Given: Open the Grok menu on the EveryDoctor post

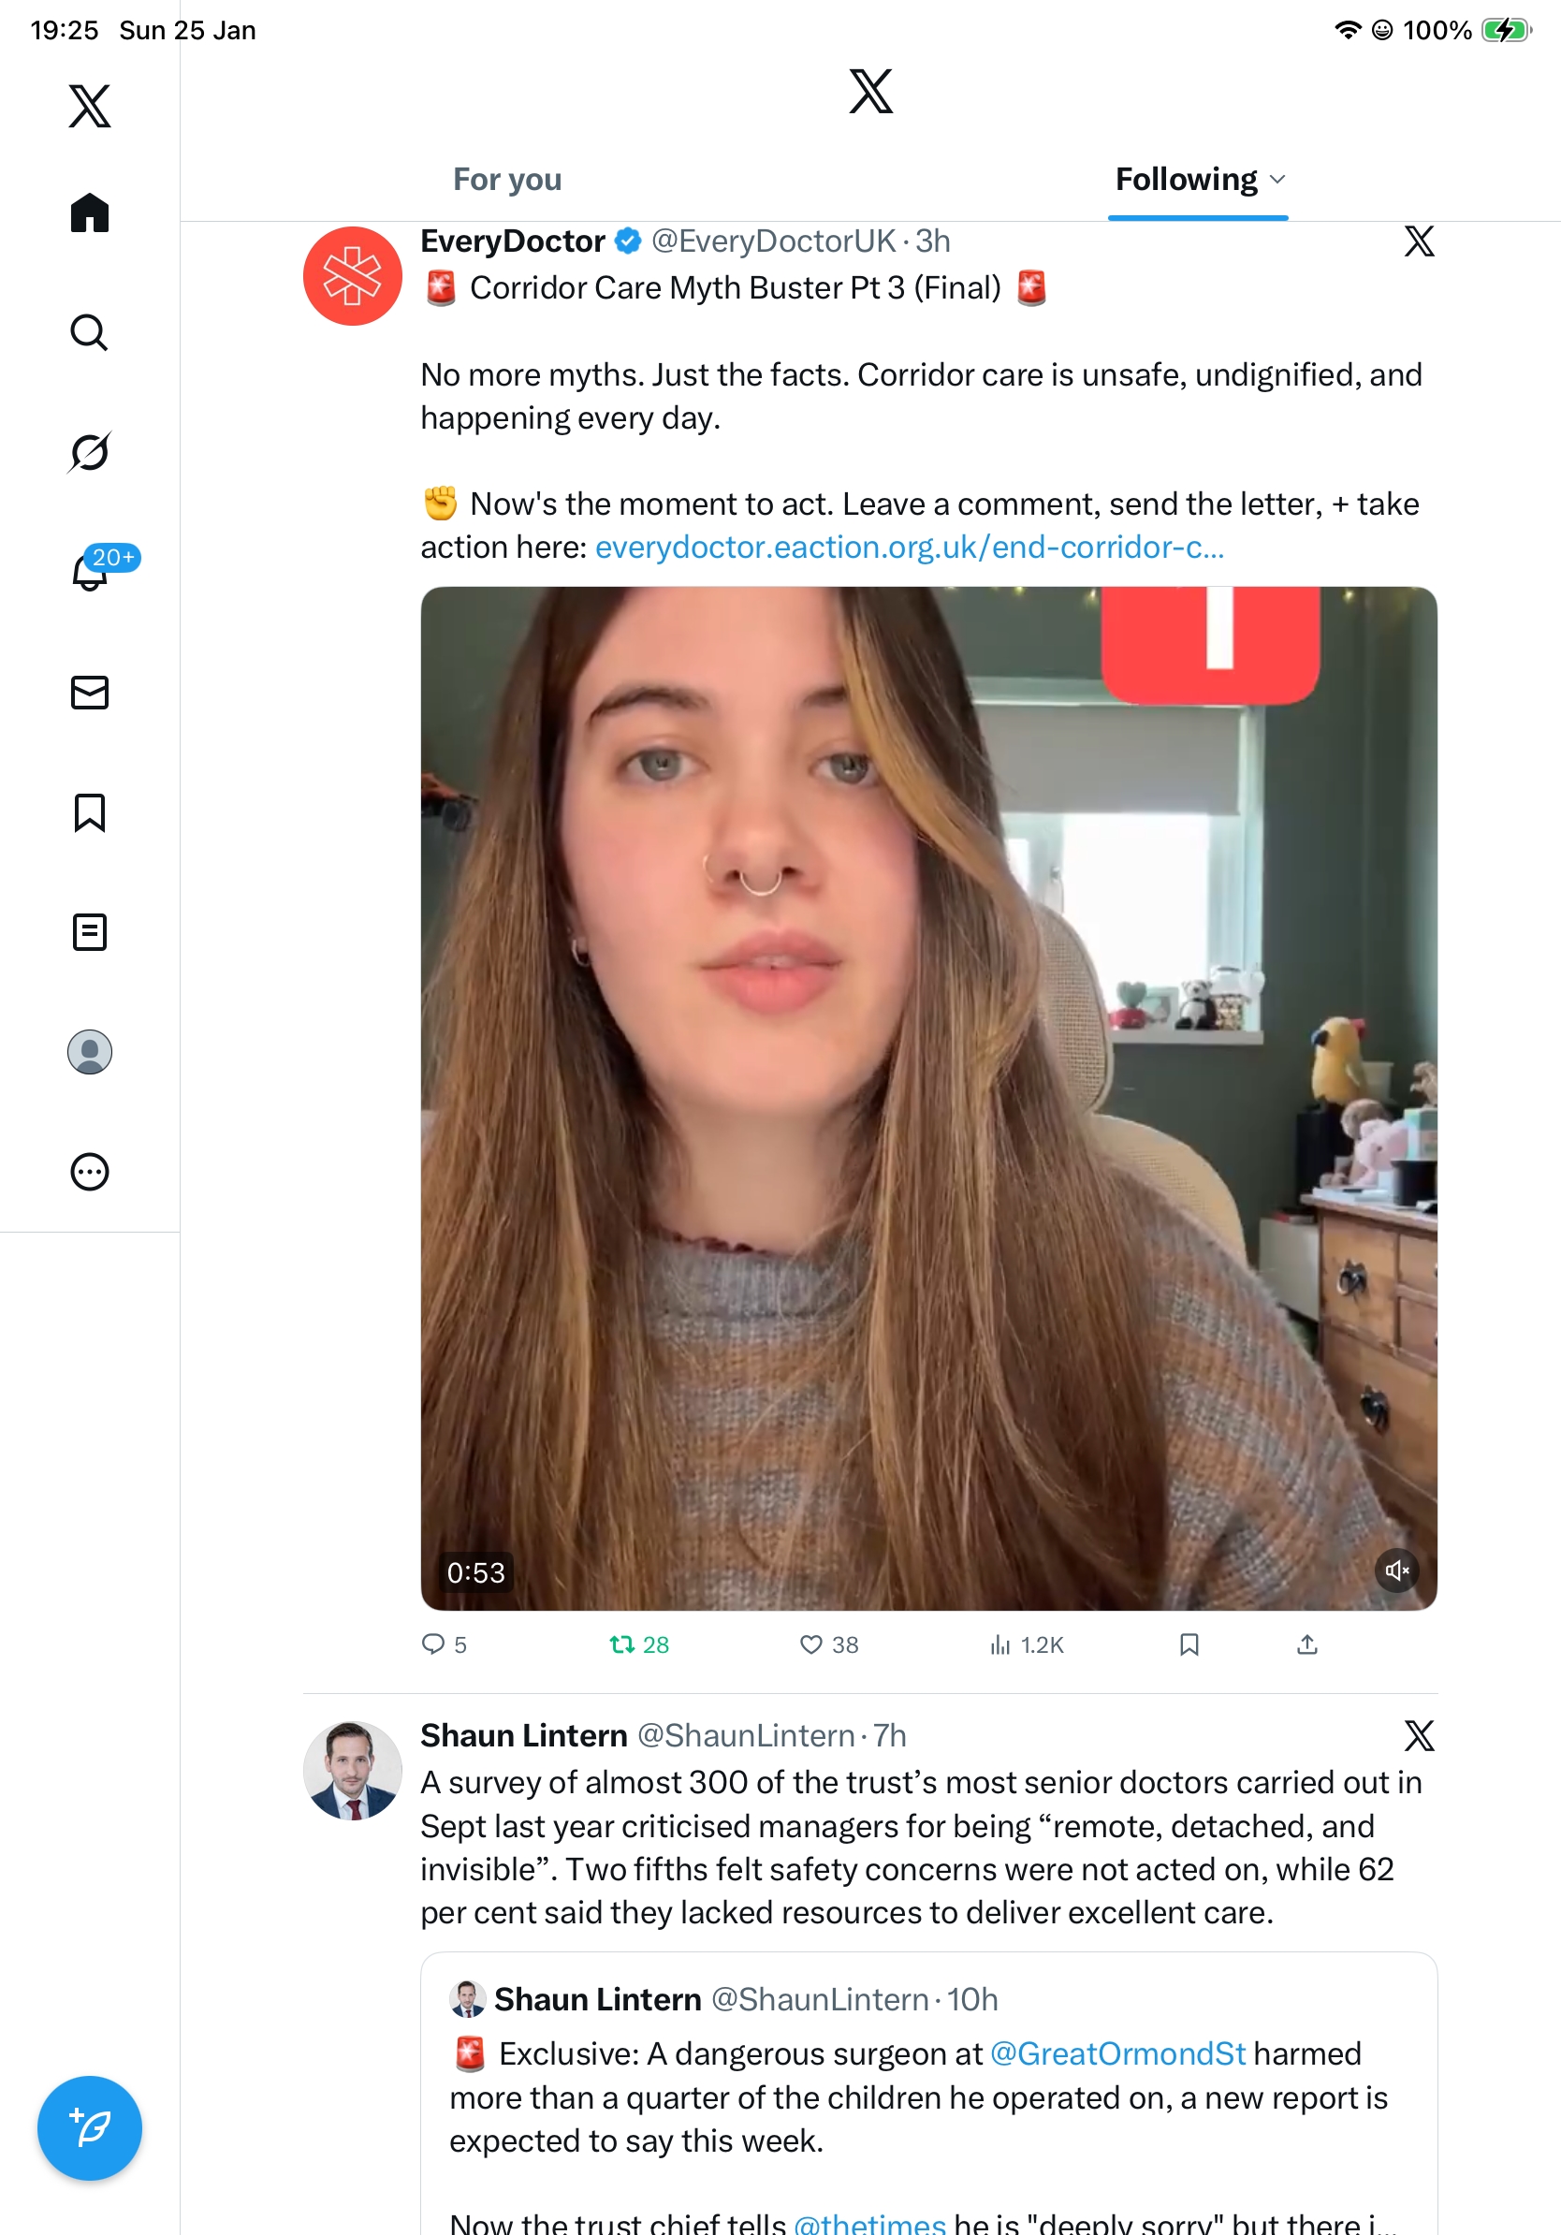Looking at the screenshot, I should click(x=1419, y=241).
